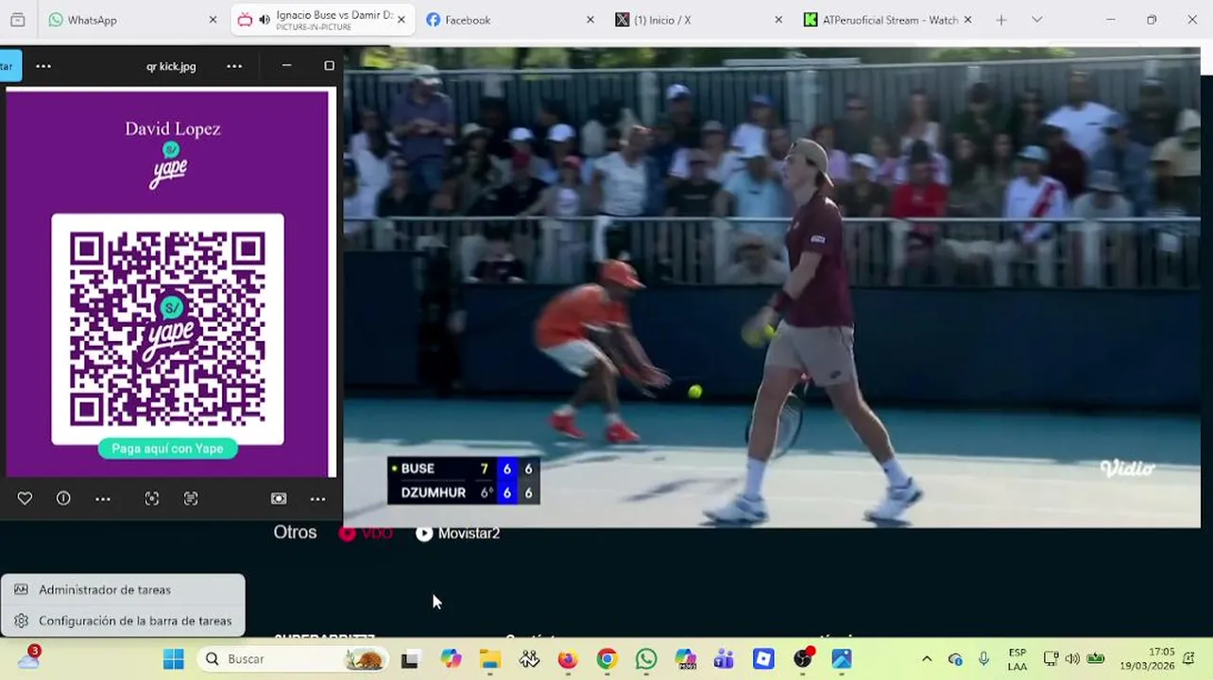This screenshot has width=1213, height=680.
Task: Scan text in image icon
Action: tap(191, 499)
